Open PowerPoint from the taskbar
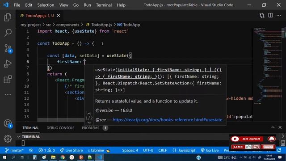This screenshot has height=161, width=286. [x=81, y=157]
